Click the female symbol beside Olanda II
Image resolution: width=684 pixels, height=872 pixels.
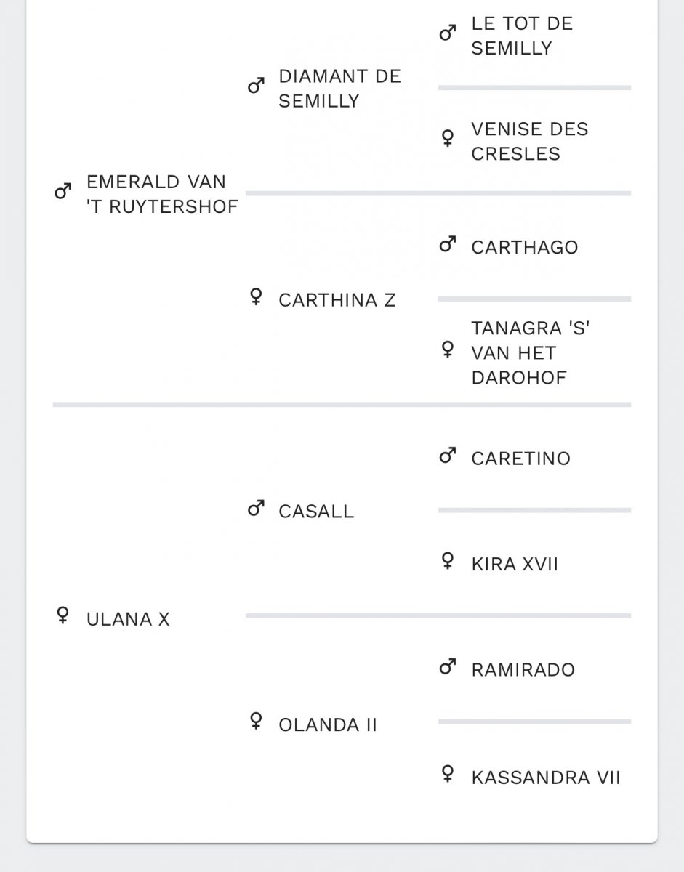(x=255, y=722)
